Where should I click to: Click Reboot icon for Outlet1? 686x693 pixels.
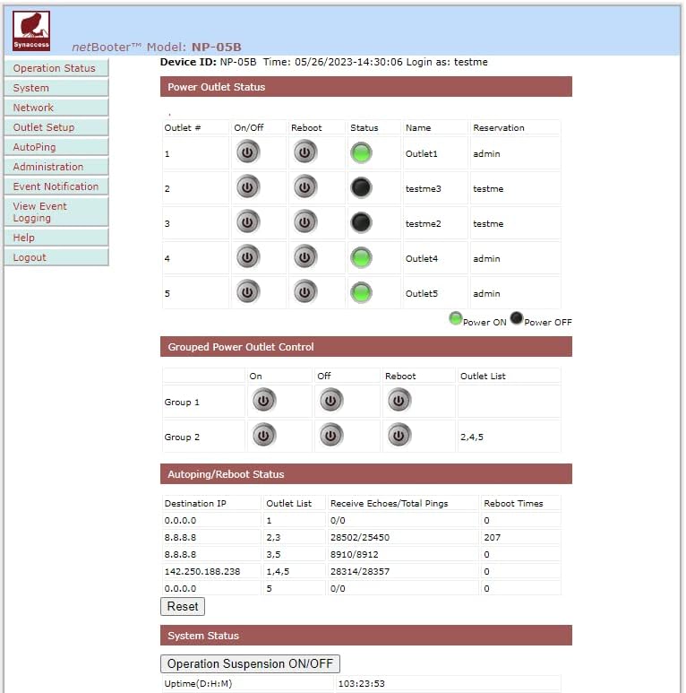pyautogui.click(x=305, y=152)
